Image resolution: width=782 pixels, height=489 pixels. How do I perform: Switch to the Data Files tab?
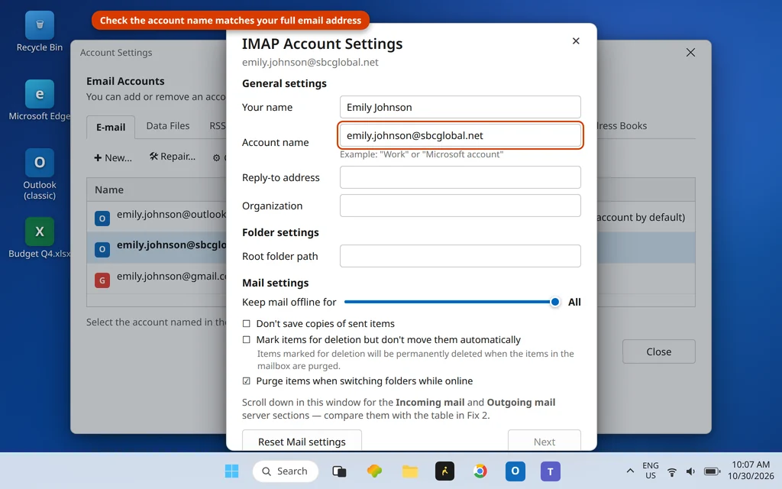click(x=167, y=126)
